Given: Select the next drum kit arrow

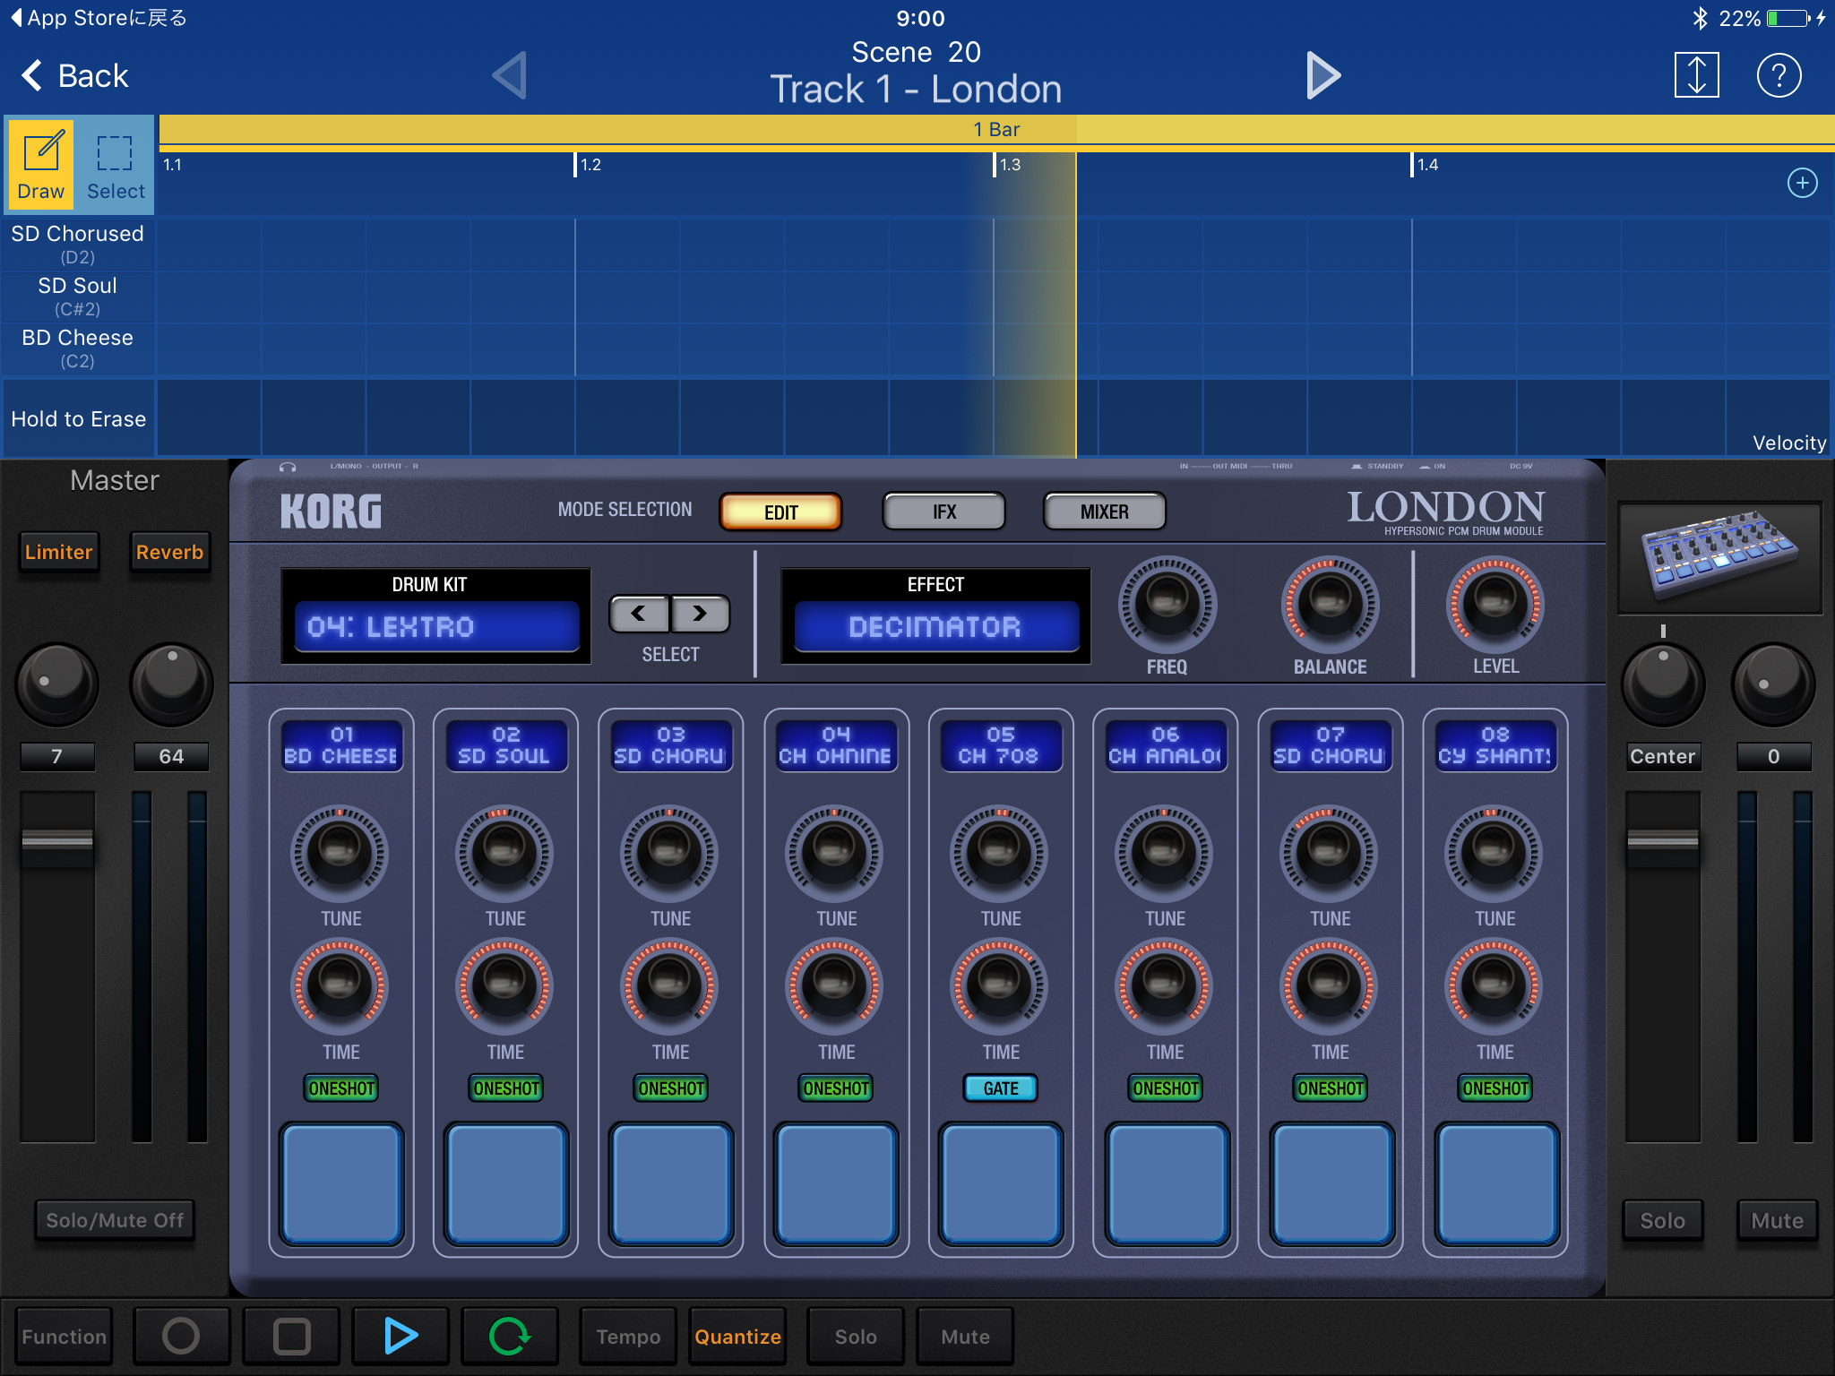Looking at the screenshot, I should coord(700,614).
